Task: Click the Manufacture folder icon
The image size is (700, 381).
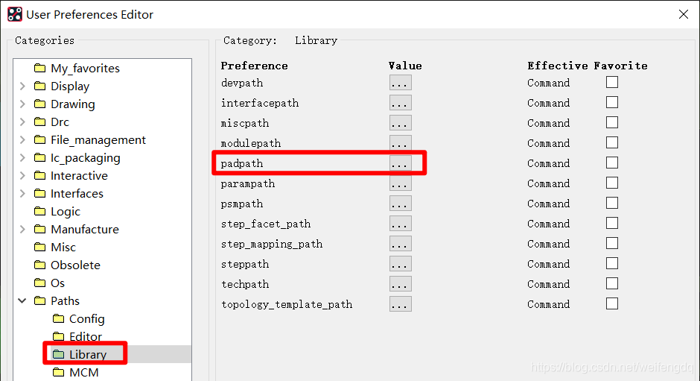Action: click(x=39, y=229)
